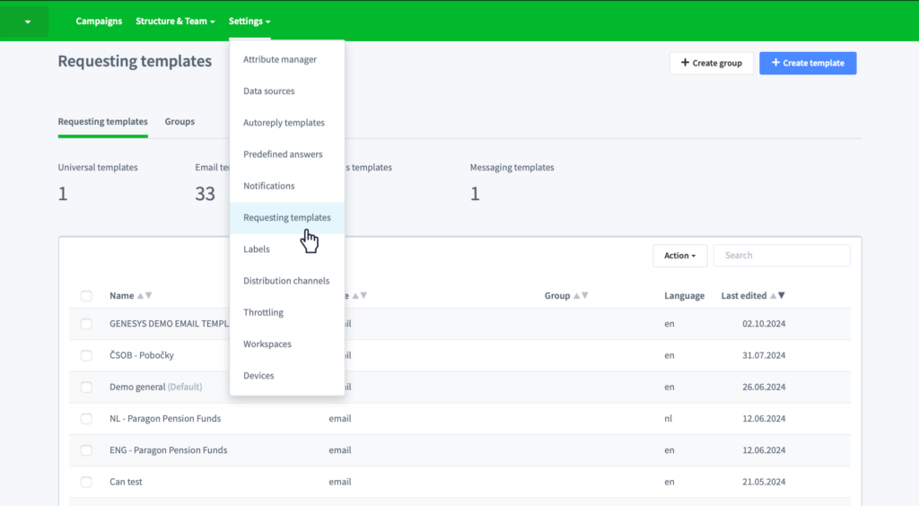
Task: Check the ENG - Paragon Pension Funds checkbox
Action: pyautogui.click(x=86, y=450)
